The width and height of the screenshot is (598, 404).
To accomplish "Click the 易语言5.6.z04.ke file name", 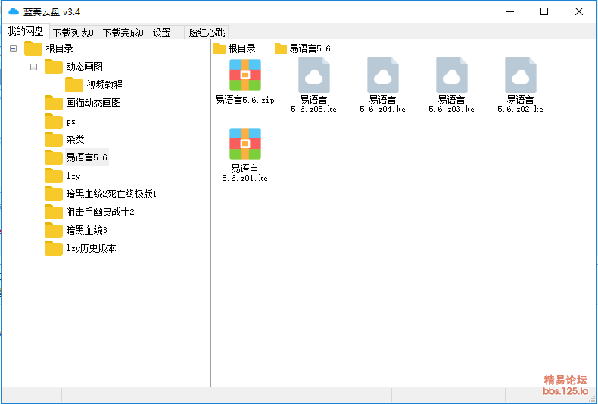I will point(382,104).
